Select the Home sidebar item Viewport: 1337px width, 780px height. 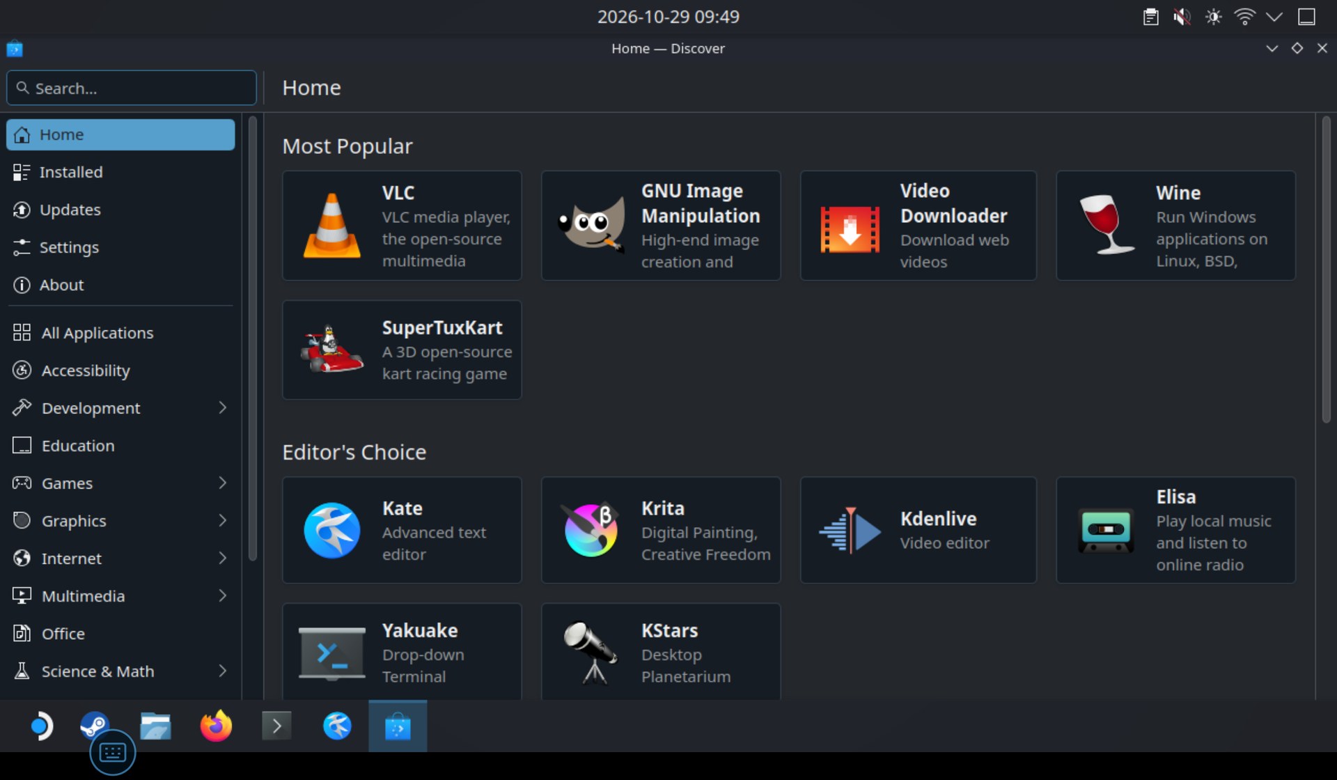coord(120,134)
